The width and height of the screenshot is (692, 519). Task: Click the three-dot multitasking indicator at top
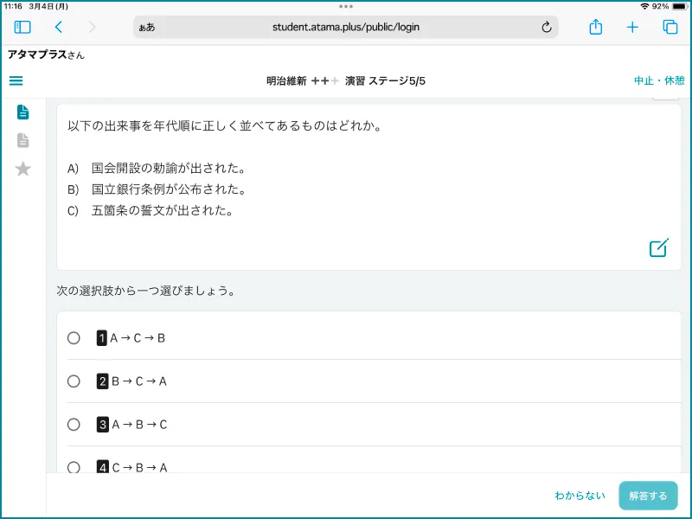pyautogui.click(x=346, y=6)
